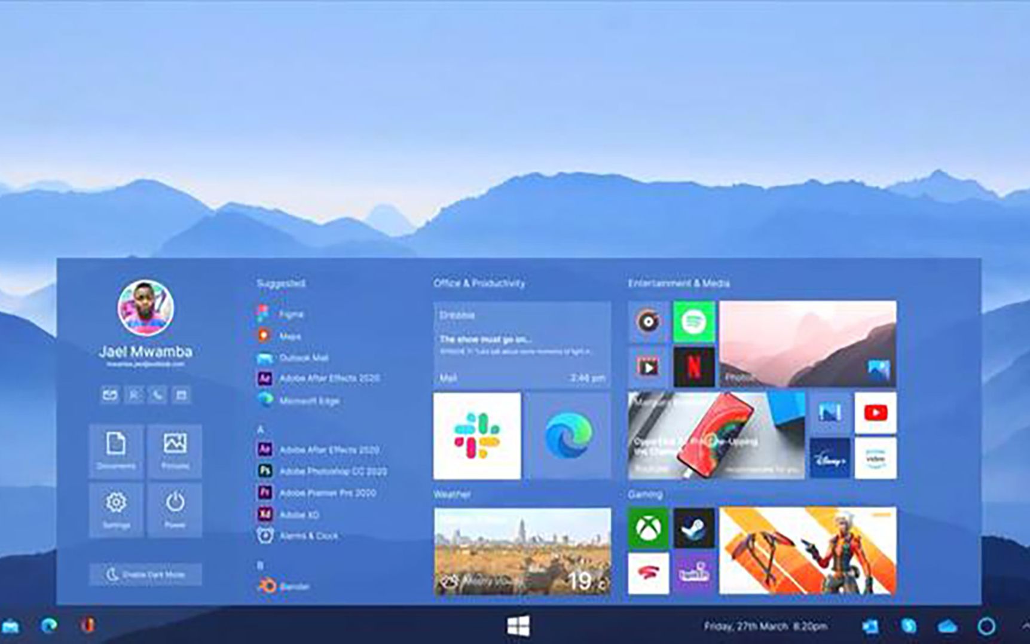Click the calendar icon under the profile name
The width and height of the screenshot is (1030, 644).
pos(182,395)
